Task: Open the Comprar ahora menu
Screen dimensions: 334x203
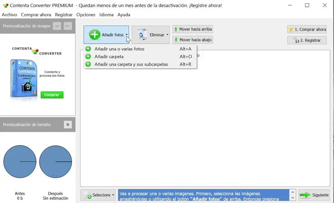Action: [36, 15]
